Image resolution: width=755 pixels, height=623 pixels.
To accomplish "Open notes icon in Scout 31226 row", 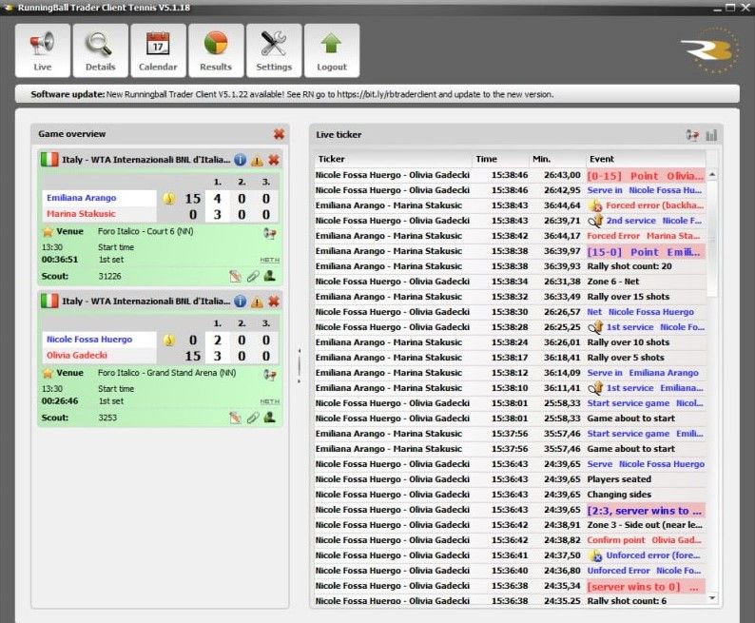I will (x=235, y=276).
